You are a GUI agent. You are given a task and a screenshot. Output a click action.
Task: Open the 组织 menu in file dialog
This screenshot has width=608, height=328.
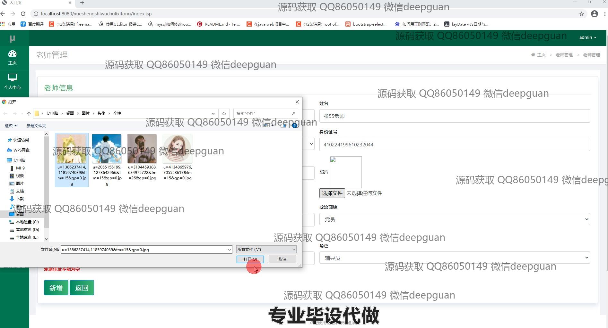(x=11, y=126)
